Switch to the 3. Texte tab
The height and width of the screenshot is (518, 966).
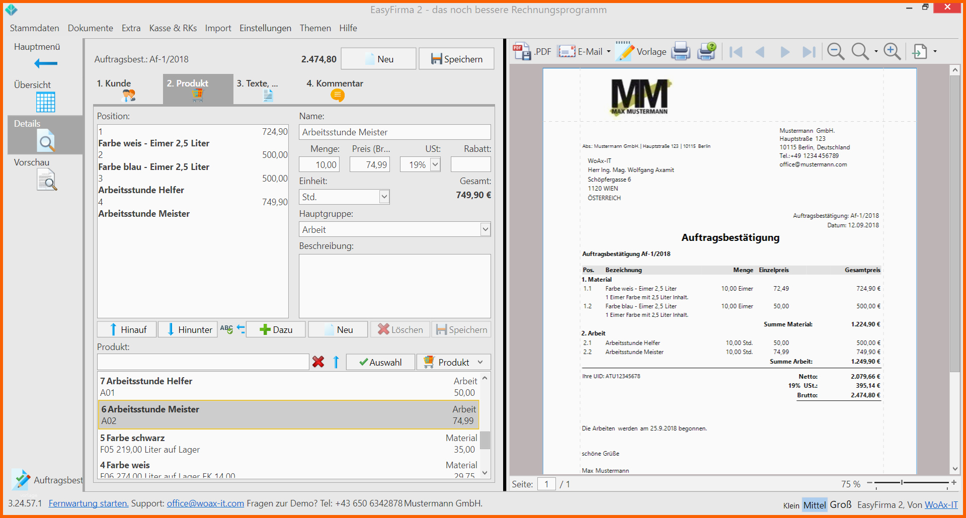pyautogui.click(x=258, y=89)
